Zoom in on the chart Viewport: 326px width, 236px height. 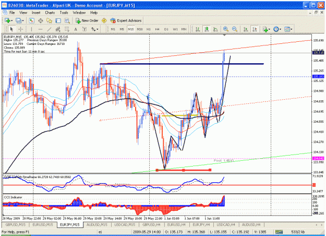(x=225, y=29)
